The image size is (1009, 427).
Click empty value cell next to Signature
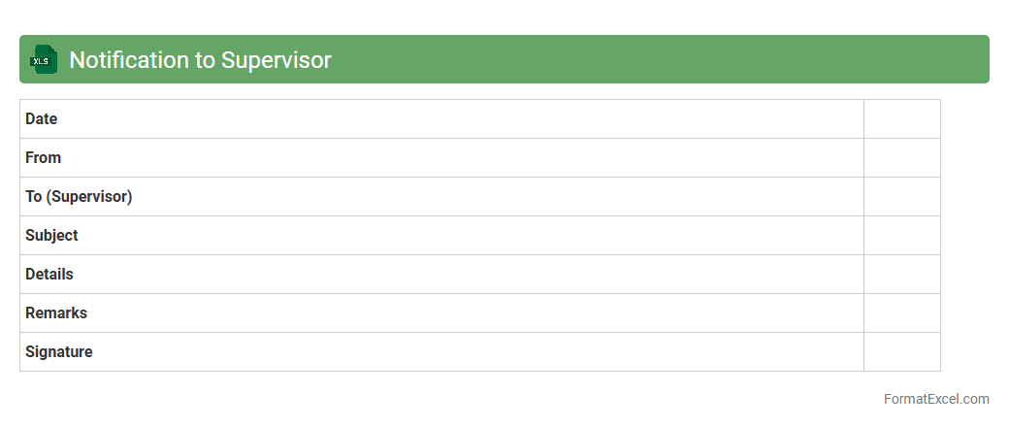coord(901,352)
